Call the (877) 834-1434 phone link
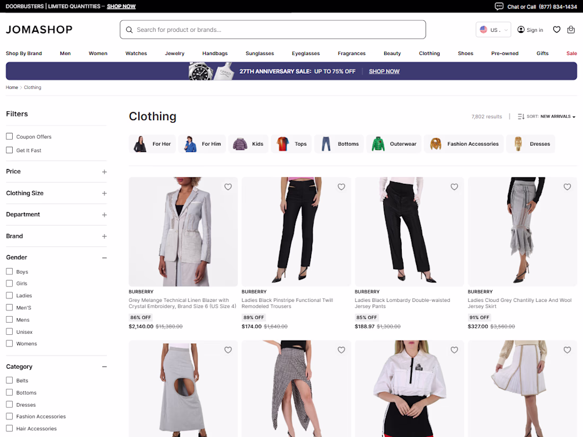Image resolution: width=583 pixels, height=437 pixels. tap(558, 7)
